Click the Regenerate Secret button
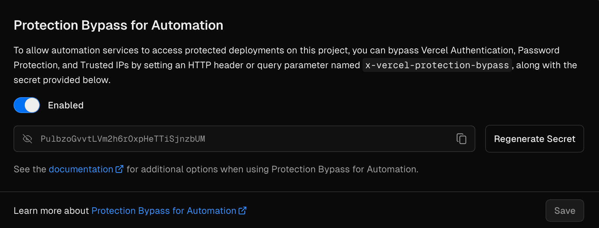 [x=534, y=139]
